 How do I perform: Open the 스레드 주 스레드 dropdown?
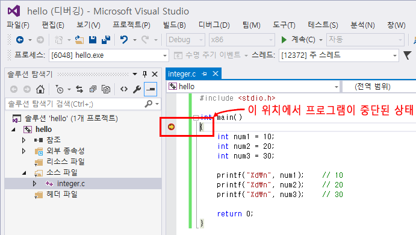(339, 55)
